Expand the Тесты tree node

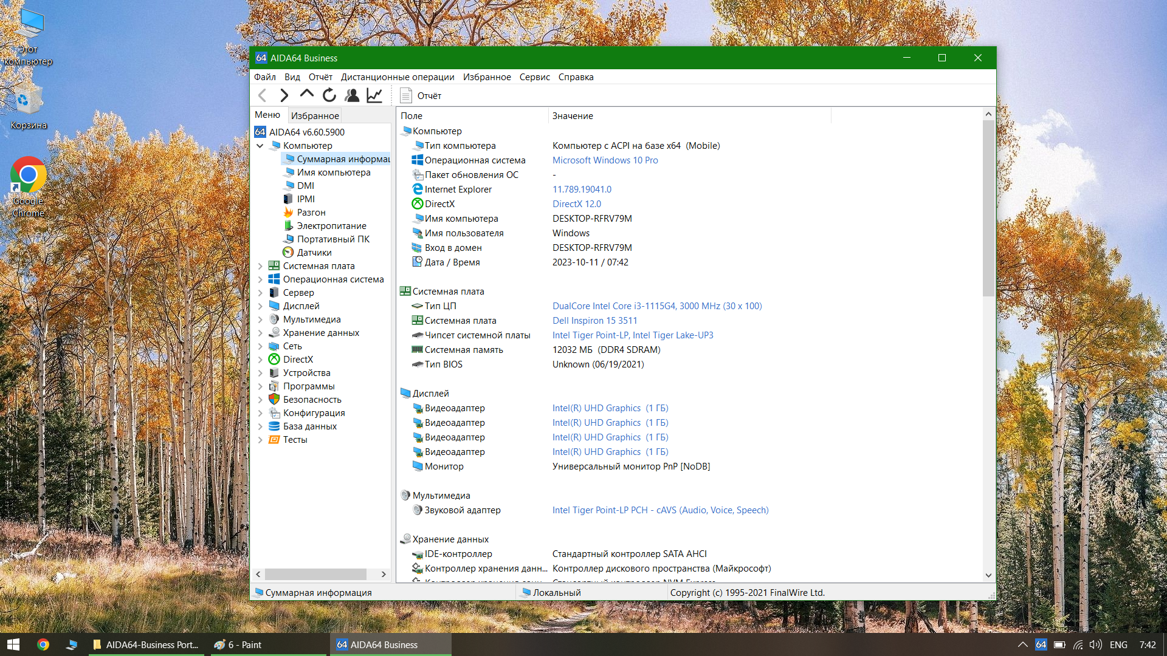point(260,440)
